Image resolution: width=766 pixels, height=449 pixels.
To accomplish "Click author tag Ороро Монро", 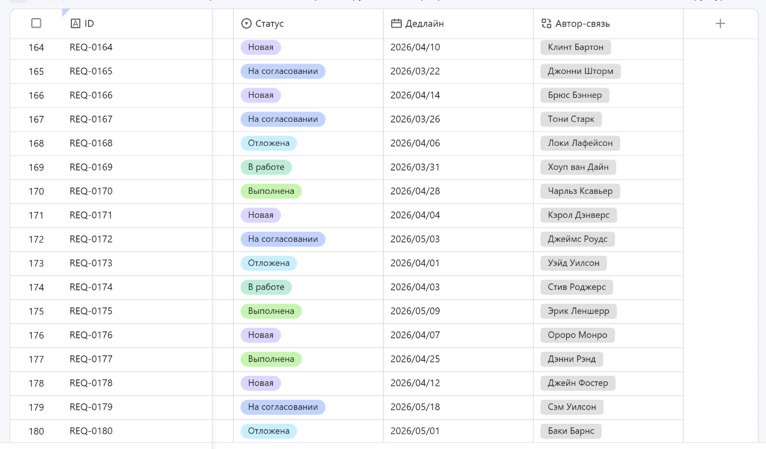I will point(578,336).
